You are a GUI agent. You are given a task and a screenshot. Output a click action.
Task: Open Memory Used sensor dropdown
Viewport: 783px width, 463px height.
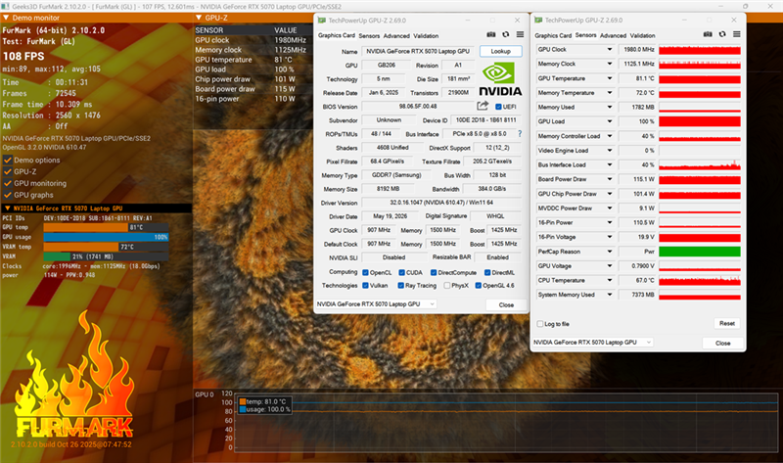[609, 108]
